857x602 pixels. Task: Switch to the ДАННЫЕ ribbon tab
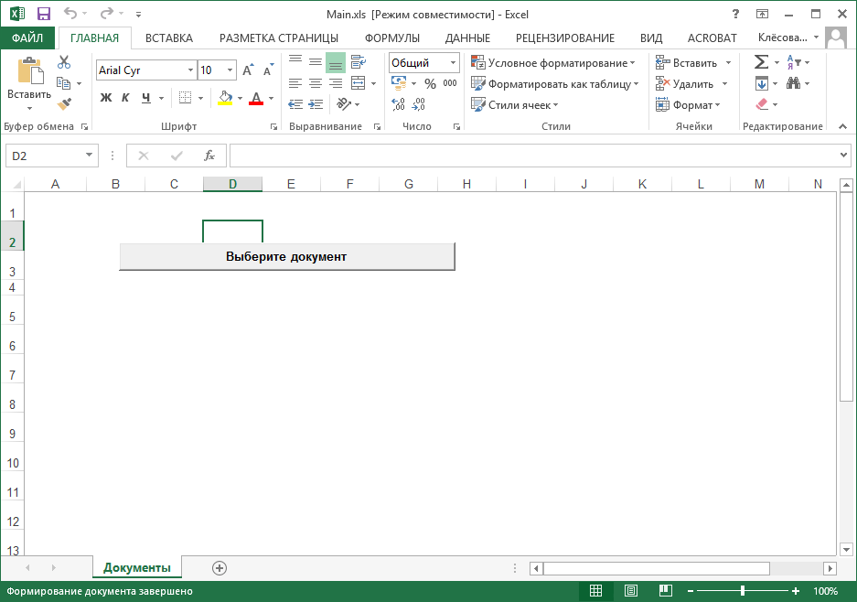[467, 38]
